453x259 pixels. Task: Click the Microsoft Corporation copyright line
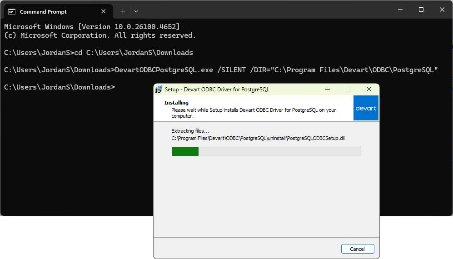pos(100,35)
